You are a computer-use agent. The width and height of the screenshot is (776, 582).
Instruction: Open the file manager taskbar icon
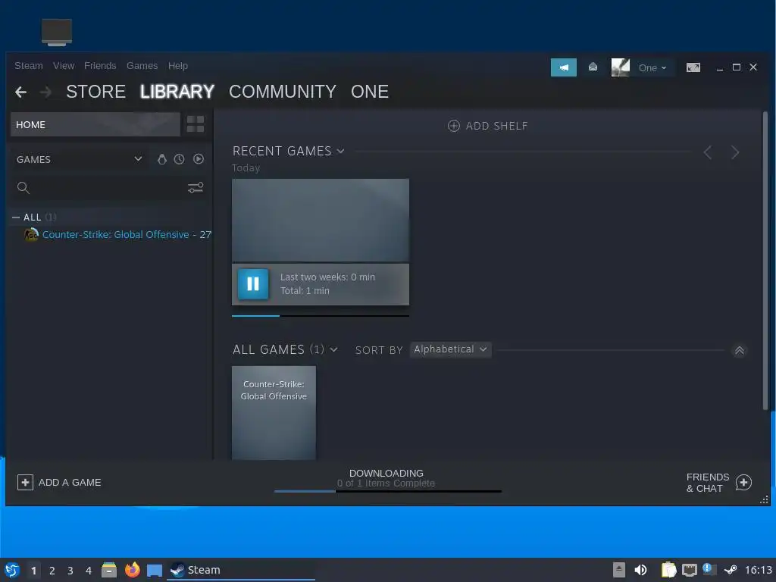109,570
